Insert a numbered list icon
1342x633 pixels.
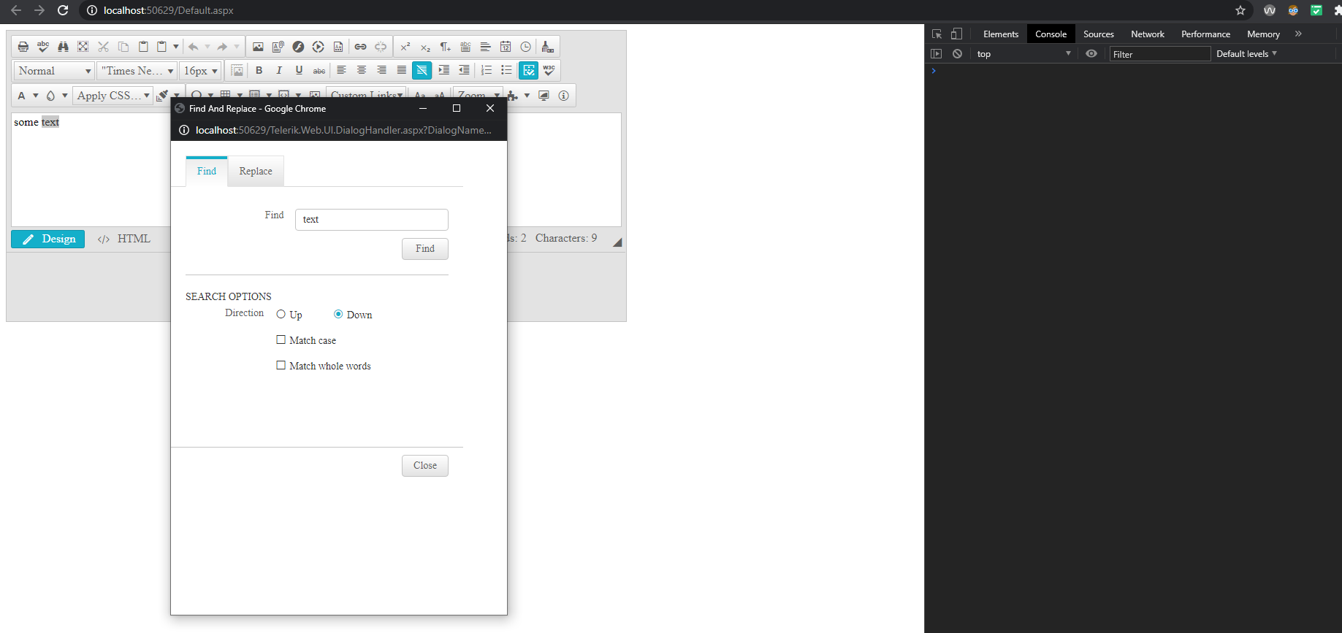pyautogui.click(x=487, y=70)
